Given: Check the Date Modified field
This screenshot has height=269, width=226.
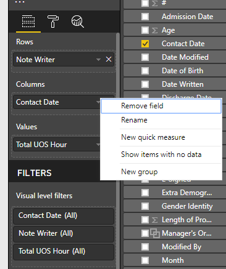Looking at the screenshot, I should (x=145, y=57).
